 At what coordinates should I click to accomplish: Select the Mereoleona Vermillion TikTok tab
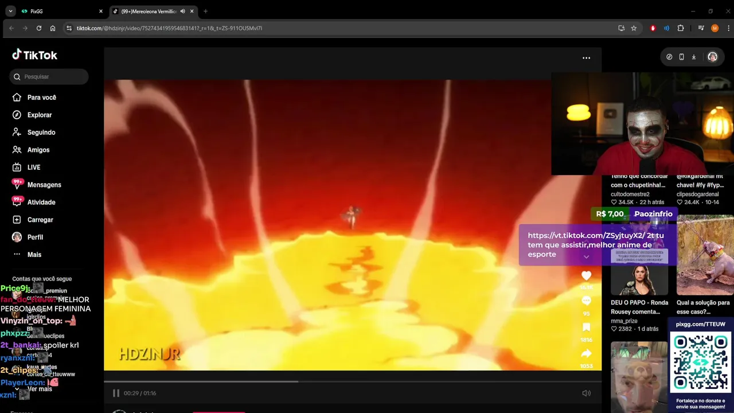click(148, 11)
